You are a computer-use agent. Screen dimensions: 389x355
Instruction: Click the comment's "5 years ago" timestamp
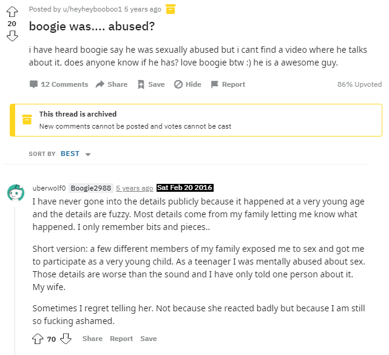point(134,188)
